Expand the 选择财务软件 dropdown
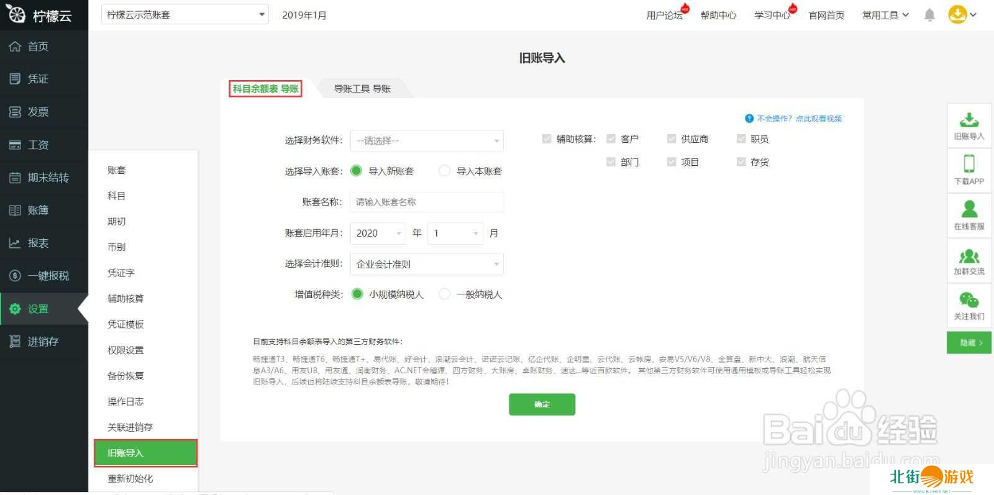Image resolution: width=994 pixels, height=495 pixels. [427, 141]
